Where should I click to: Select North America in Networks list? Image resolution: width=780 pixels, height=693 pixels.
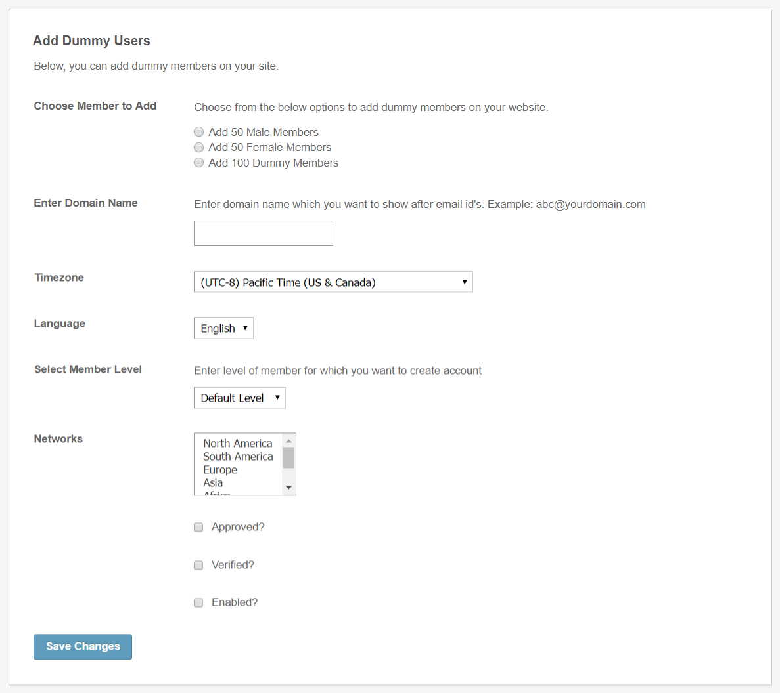(x=237, y=444)
